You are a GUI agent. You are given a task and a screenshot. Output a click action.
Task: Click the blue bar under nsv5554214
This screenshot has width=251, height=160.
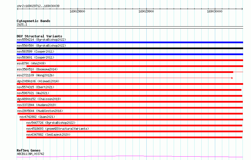[x=130, y=42]
